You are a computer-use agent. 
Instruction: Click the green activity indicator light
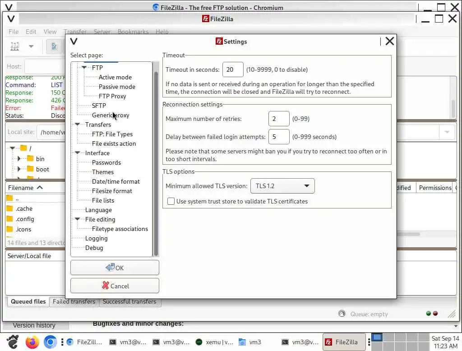429,313
